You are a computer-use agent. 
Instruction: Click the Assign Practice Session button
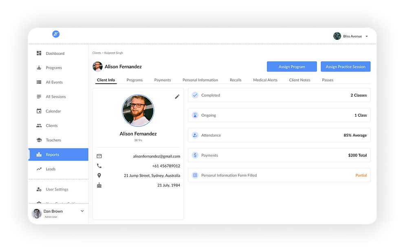point(346,66)
